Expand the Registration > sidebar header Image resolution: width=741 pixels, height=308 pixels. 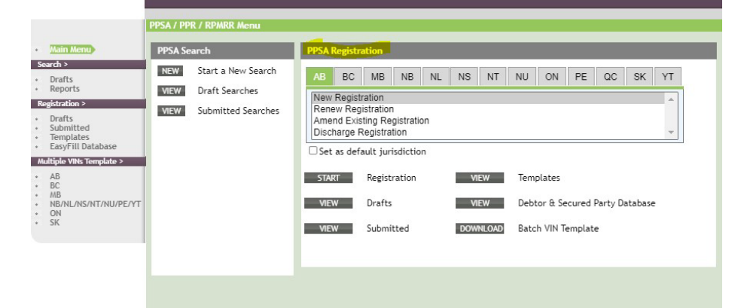click(88, 104)
